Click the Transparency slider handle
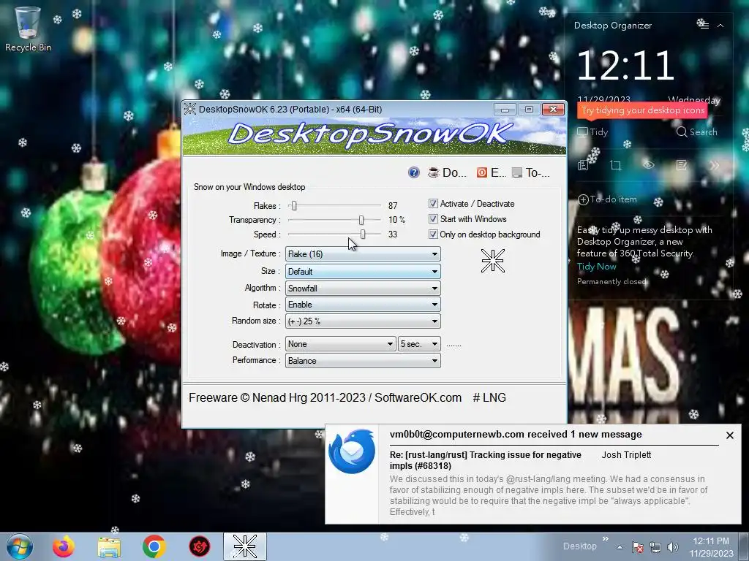The image size is (749, 561). (361, 220)
